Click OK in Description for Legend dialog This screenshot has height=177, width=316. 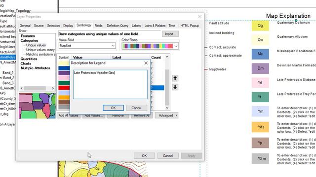coord(113,108)
